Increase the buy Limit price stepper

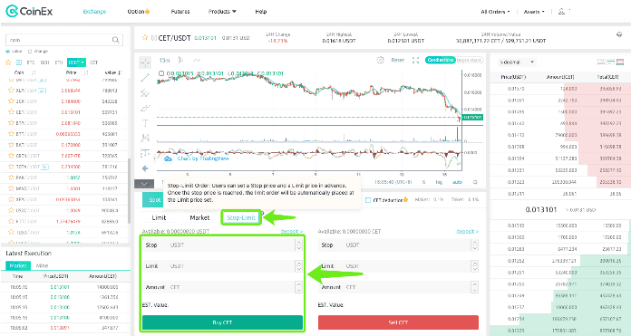click(298, 263)
